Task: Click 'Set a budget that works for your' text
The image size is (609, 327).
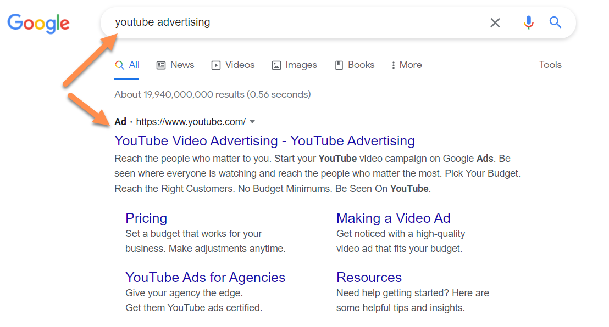Action: coord(193,234)
